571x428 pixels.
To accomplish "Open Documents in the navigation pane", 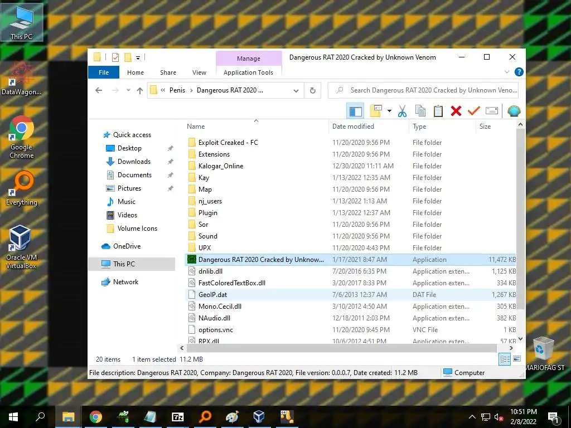I will pos(134,175).
